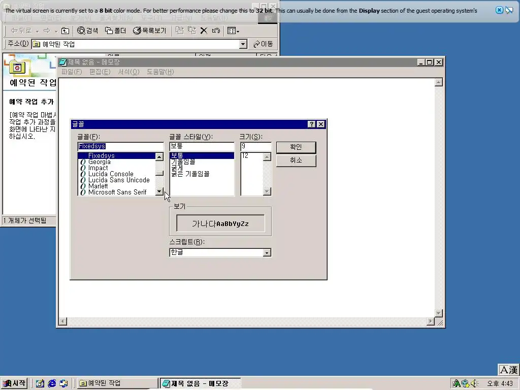Viewport: 520px width, 390px height.
Task: Click the font size input showing 9
Action: click(256, 146)
